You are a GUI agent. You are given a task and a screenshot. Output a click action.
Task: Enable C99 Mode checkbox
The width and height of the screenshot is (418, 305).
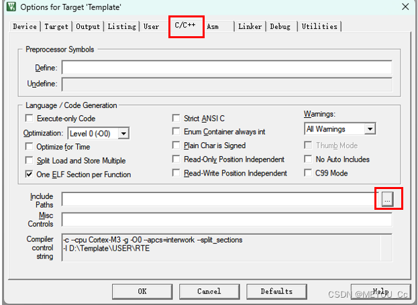pyautogui.click(x=308, y=173)
